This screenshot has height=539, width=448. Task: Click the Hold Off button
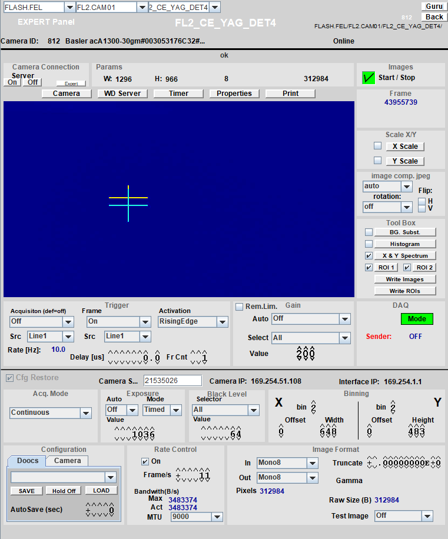(x=64, y=491)
